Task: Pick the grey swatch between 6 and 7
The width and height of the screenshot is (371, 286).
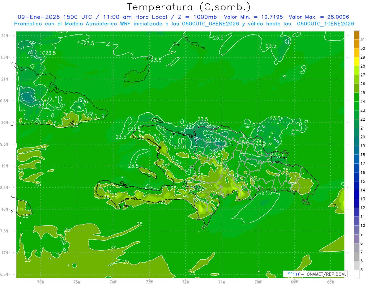Action: 356,257
